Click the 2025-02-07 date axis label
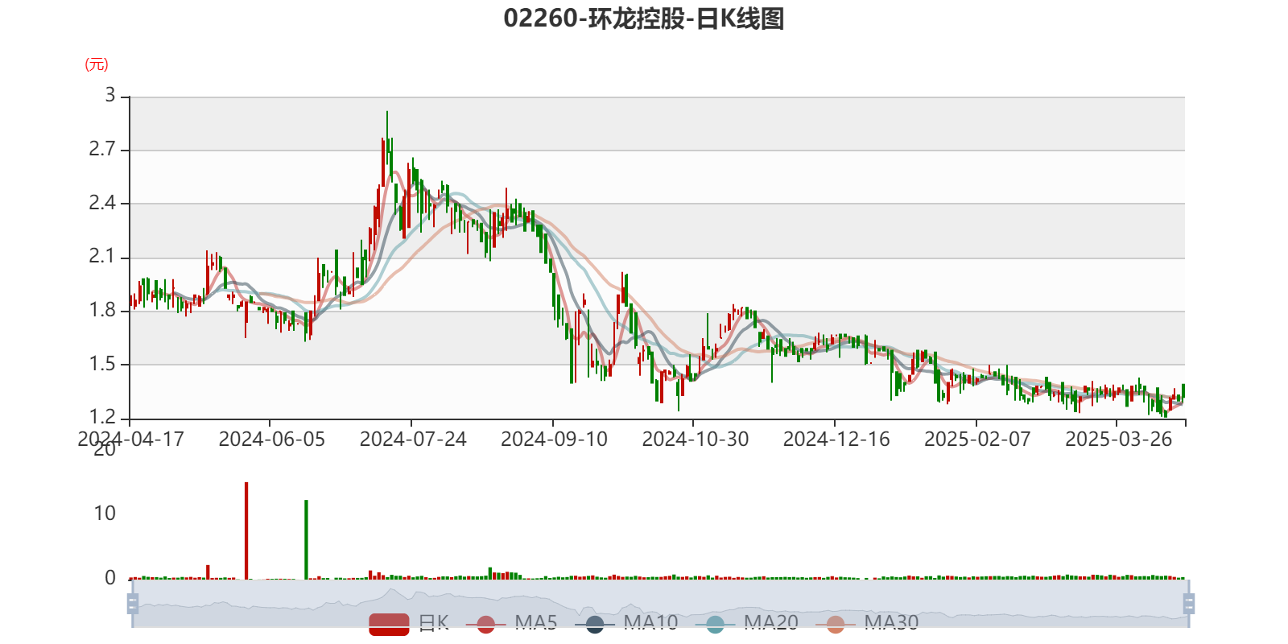This screenshot has width=1288, height=644. click(977, 439)
